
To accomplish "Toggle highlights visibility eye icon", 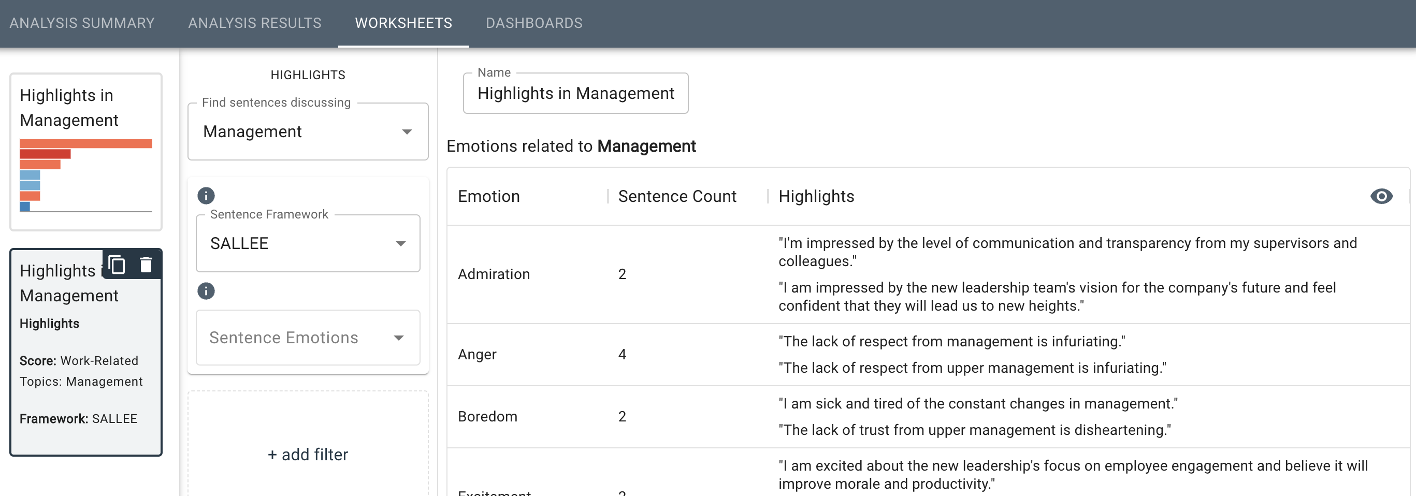I will tap(1381, 197).
